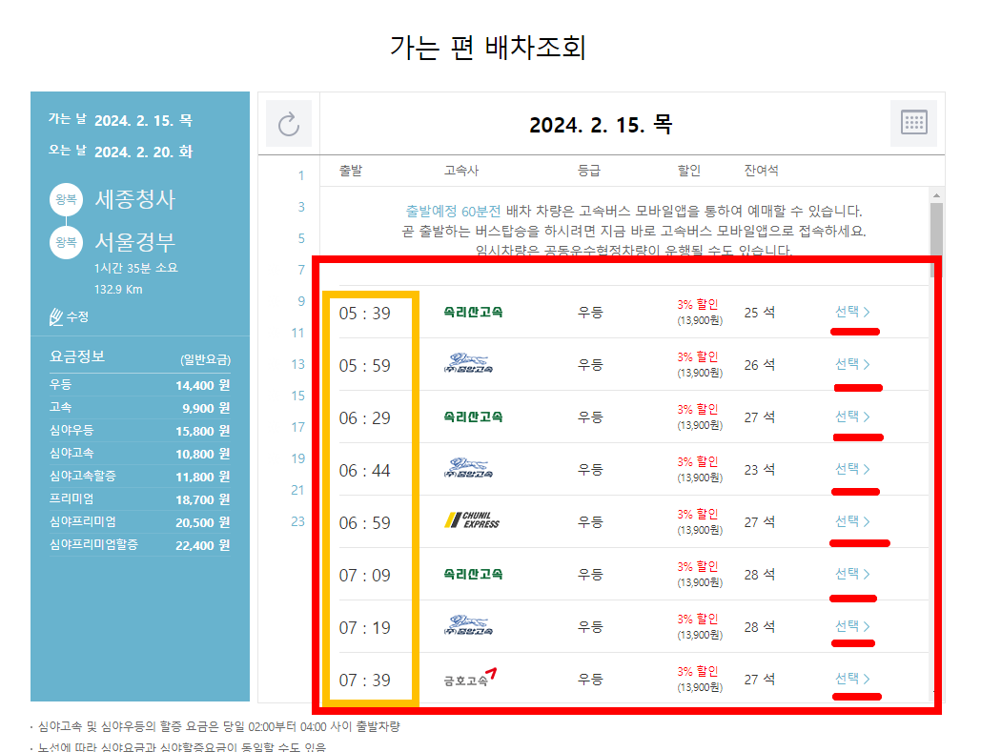The width and height of the screenshot is (981, 752).
Task: Click the 05 : 39 departure time
Action: click(365, 313)
